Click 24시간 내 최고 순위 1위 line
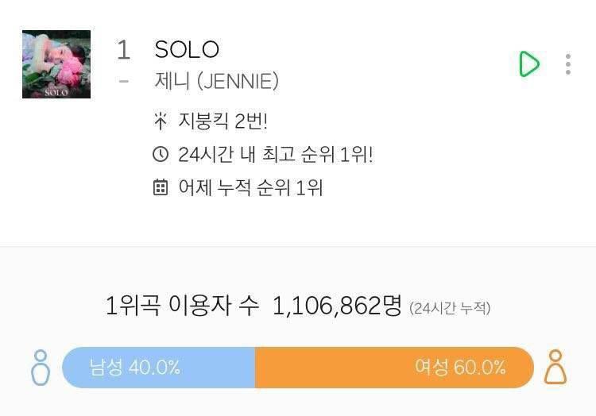 coord(276,155)
